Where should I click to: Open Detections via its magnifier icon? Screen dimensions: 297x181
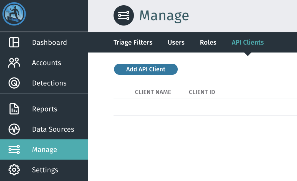coord(14,83)
